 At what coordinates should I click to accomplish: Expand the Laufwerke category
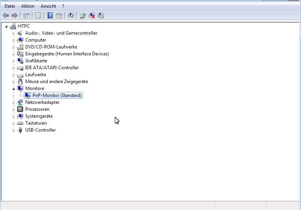13,75
